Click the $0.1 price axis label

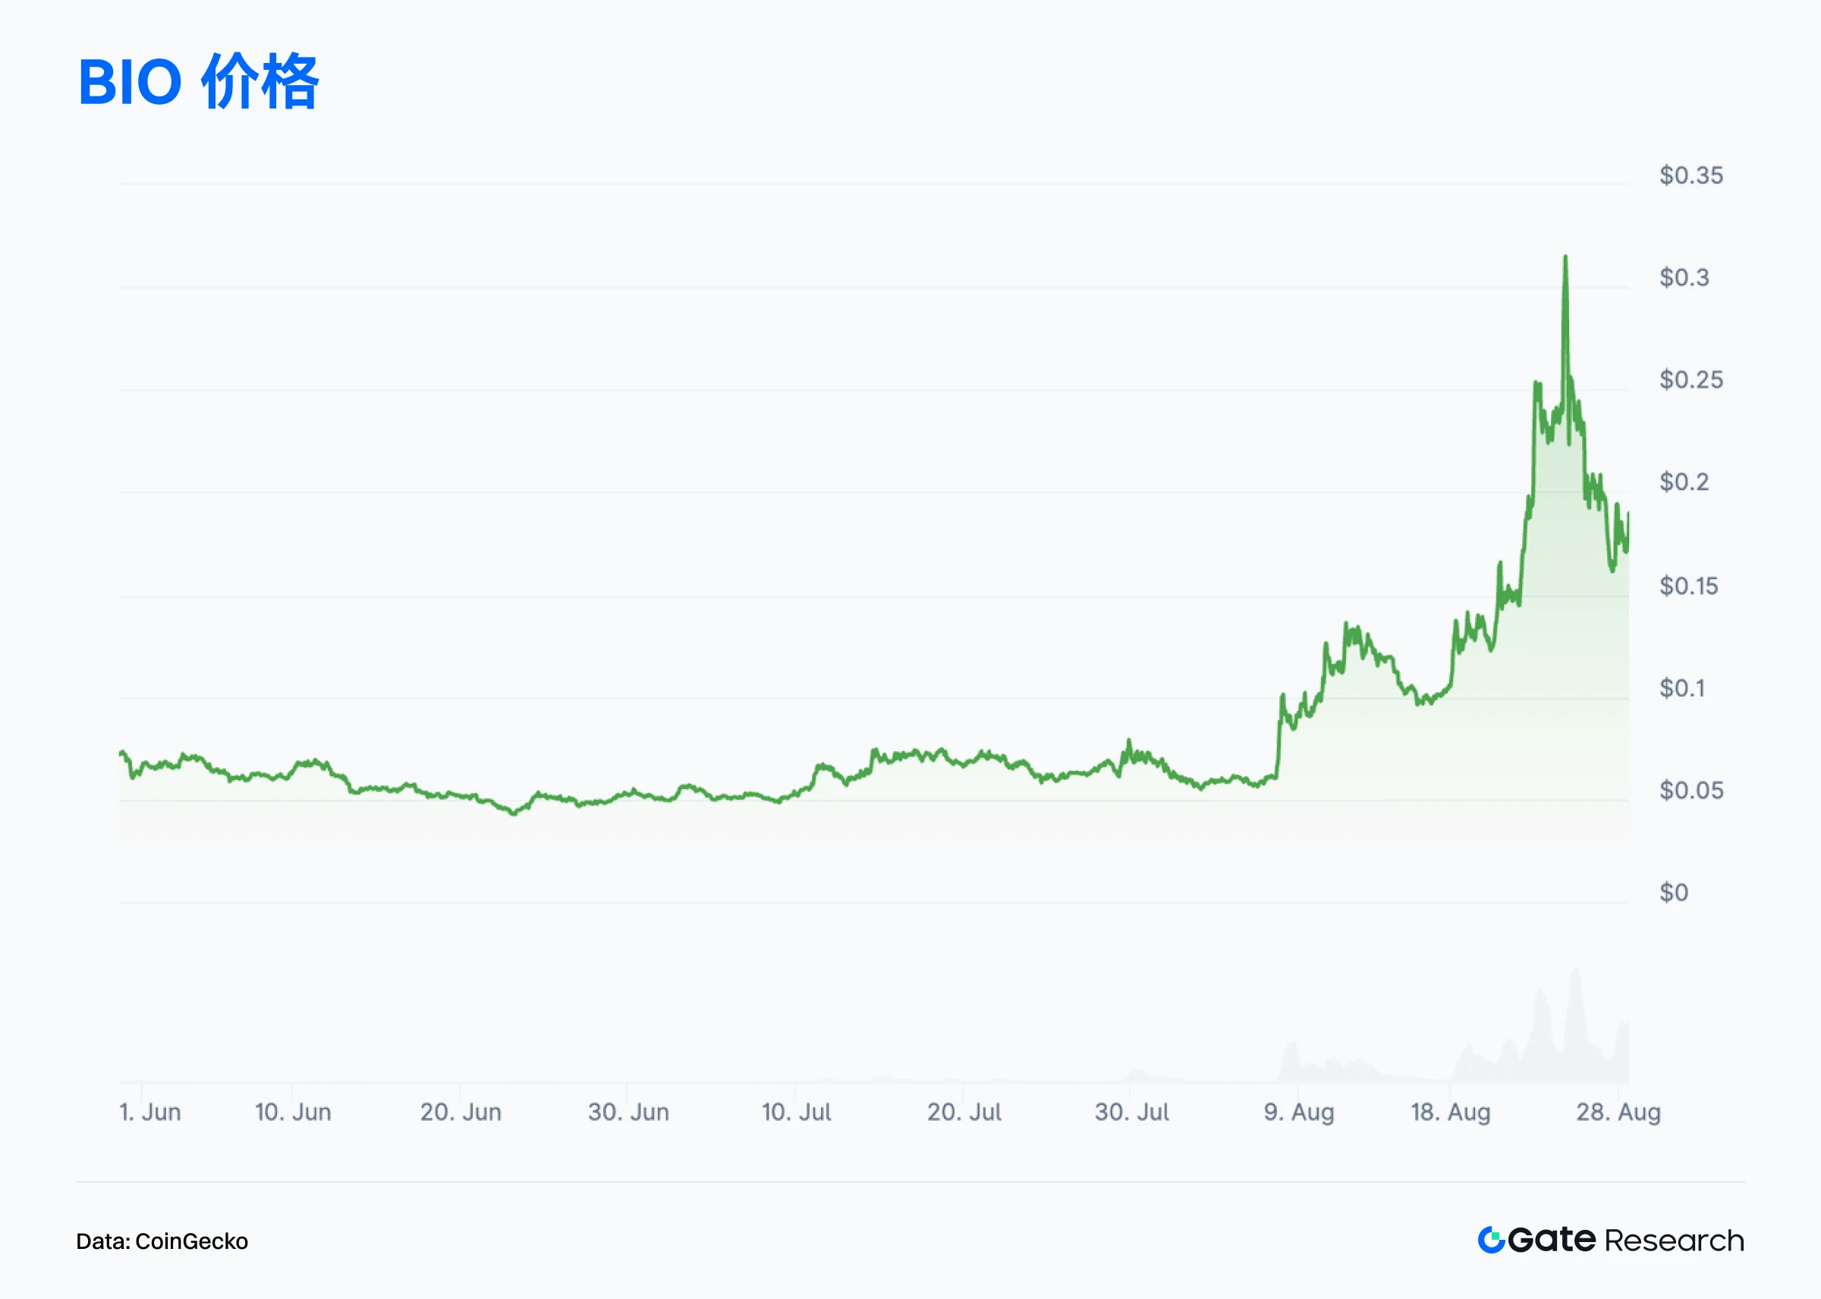pos(1682,688)
